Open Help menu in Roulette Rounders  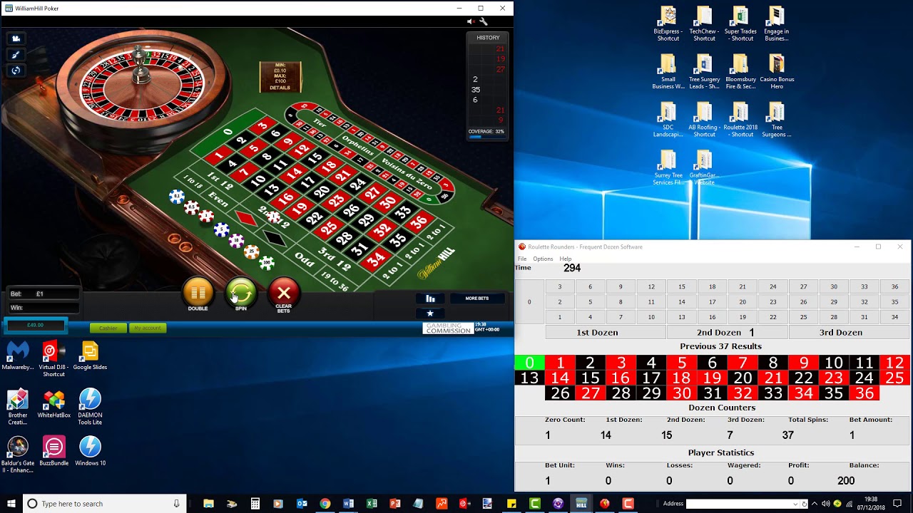point(566,259)
